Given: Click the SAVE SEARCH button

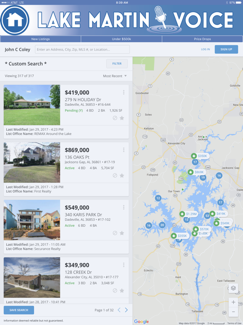Looking at the screenshot, I should 19,310.
